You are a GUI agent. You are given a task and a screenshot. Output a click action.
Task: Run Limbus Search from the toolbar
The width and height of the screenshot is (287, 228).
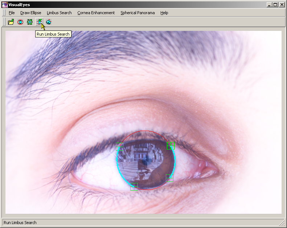click(x=39, y=22)
